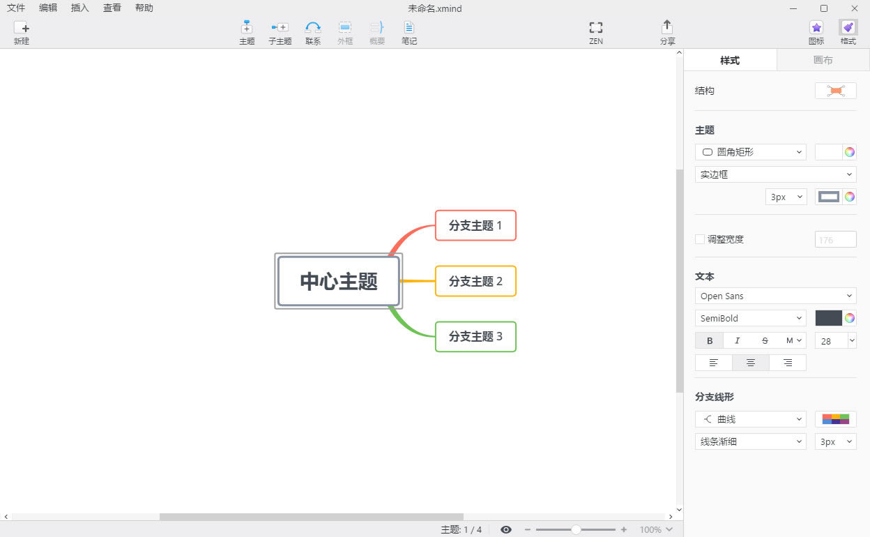The width and height of the screenshot is (870, 537).
Task: Enable the 调整宽度 checkbox
Action: tap(700, 239)
